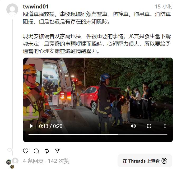Open replies with the comment bubble icon
177x170 pixels.
(36, 151)
